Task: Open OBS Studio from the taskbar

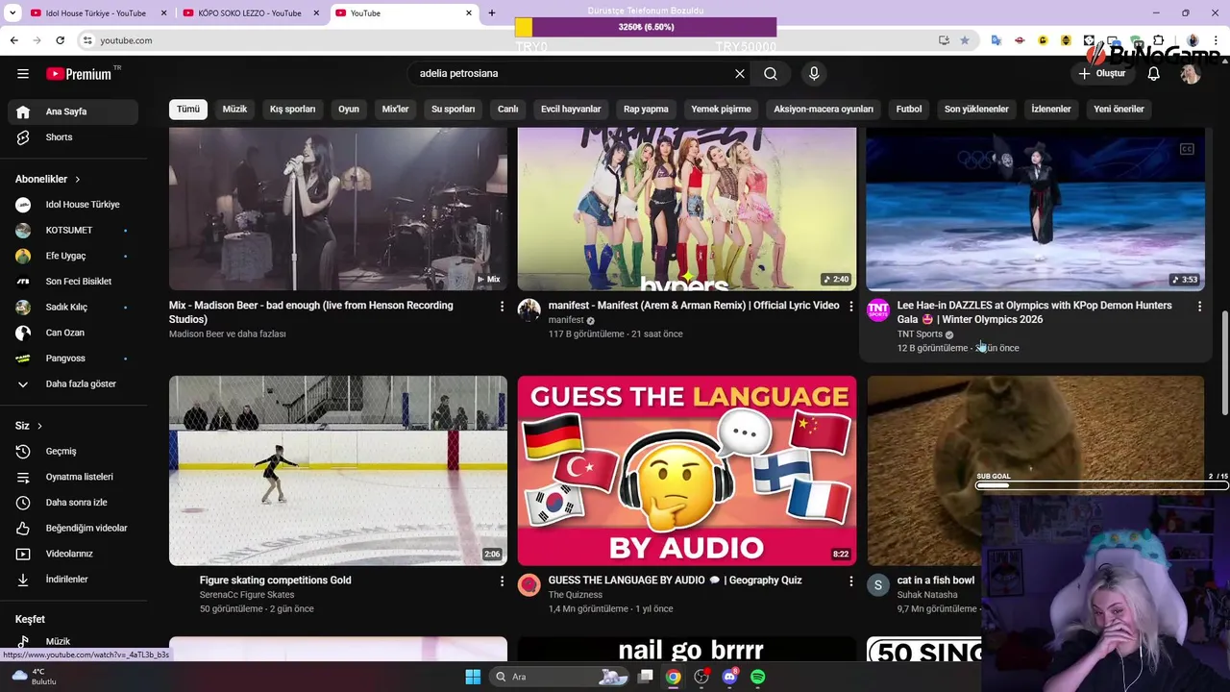Action: [x=701, y=677]
